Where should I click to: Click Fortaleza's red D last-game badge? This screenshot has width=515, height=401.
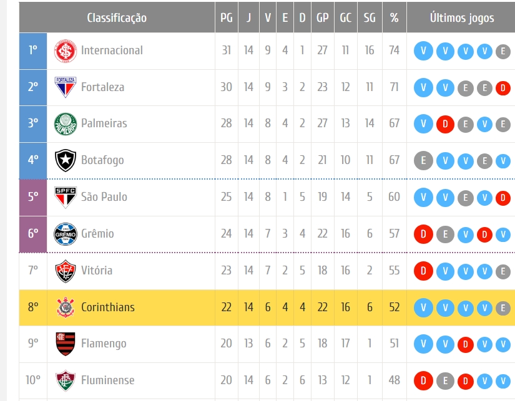503,88
